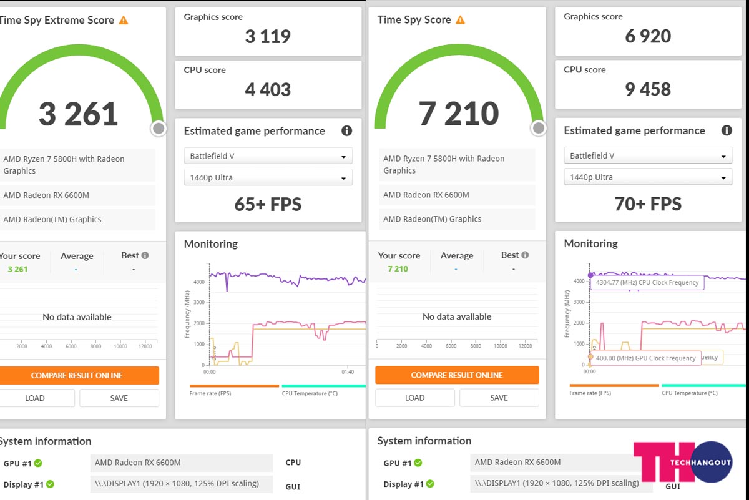Click AMD Radeon RX 6600M row below 7 210 gauge

click(x=457, y=195)
